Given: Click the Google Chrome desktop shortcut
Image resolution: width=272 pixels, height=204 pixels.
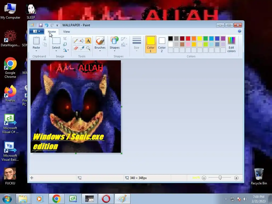Looking at the screenshot, I should click(x=10, y=68).
